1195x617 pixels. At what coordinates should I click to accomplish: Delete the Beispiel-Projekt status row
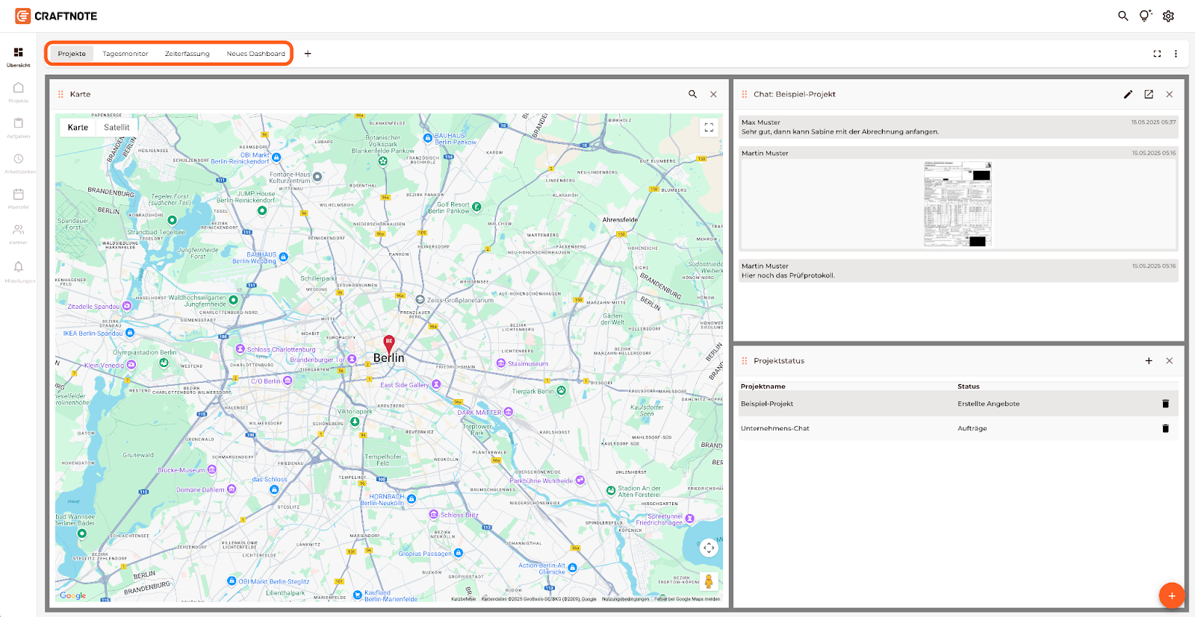click(1165, 404)
